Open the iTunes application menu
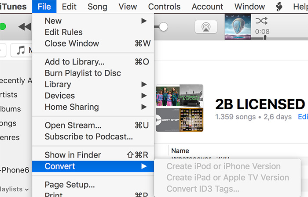The width and height of the screenshot is (308, 197). pos(13,7)
